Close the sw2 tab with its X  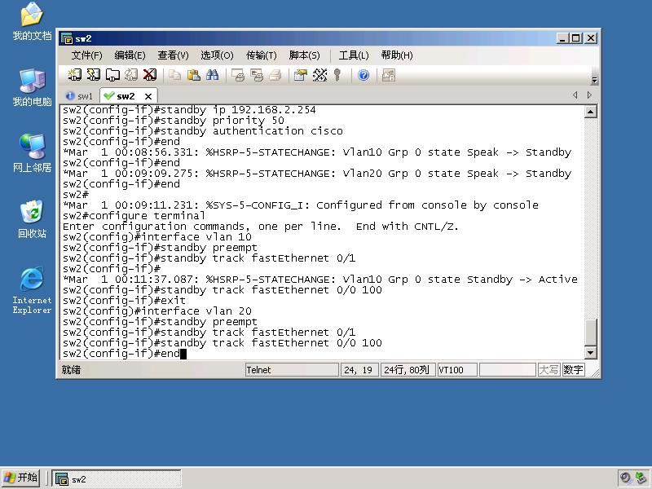[x=148, y=96]
